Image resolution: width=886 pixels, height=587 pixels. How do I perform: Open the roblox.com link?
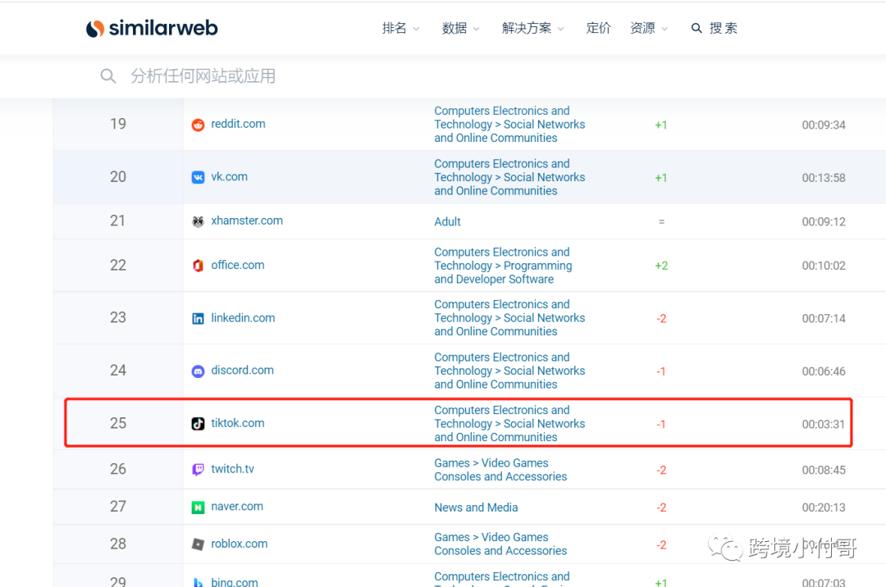pos(239,544)
